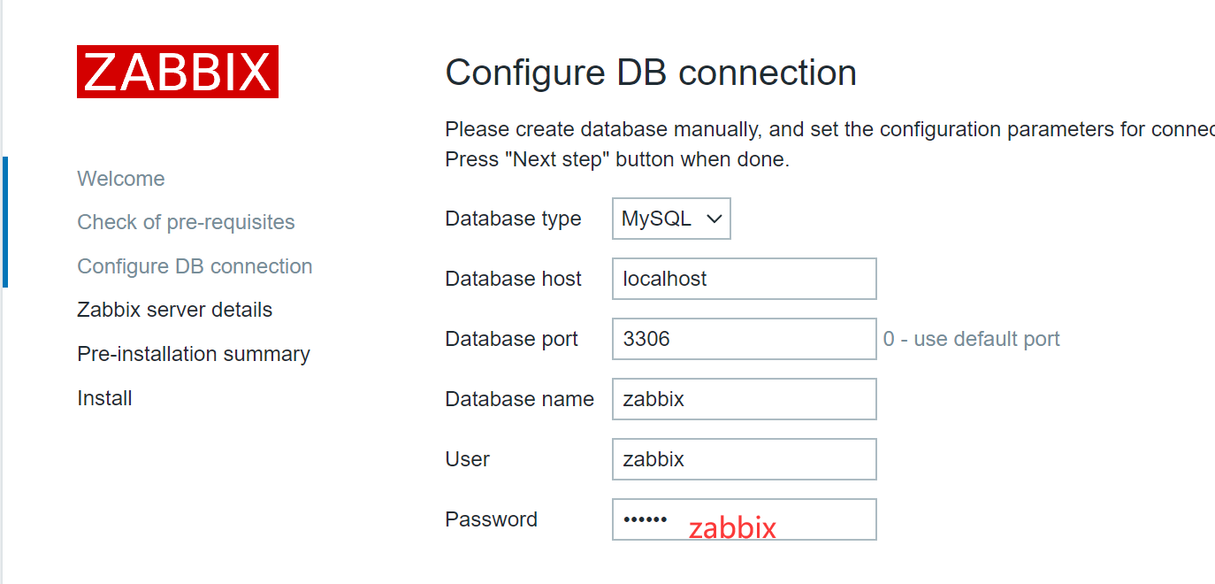Click the Database host input field
This screenshot has height=584, width=1215.
click(744, 278)
